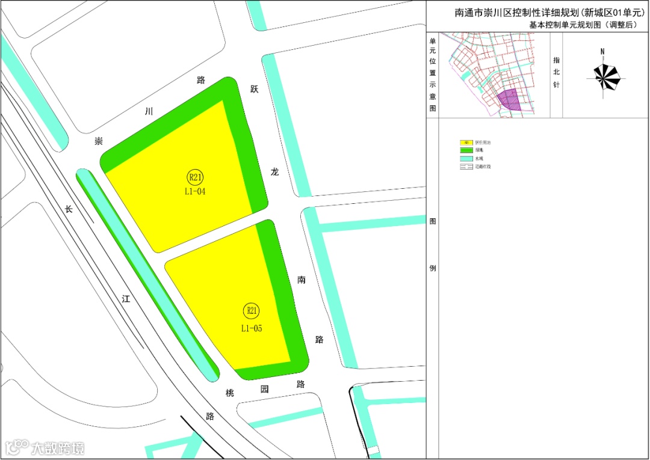The image size is (650, 460).
Task: Click the 路 character of 桃园路
Action: (301, 384)
